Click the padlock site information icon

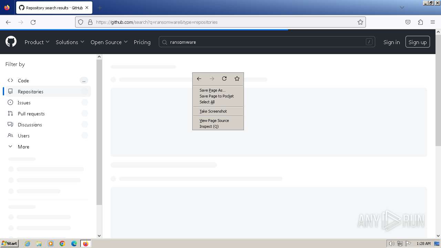tap(90, 22)
